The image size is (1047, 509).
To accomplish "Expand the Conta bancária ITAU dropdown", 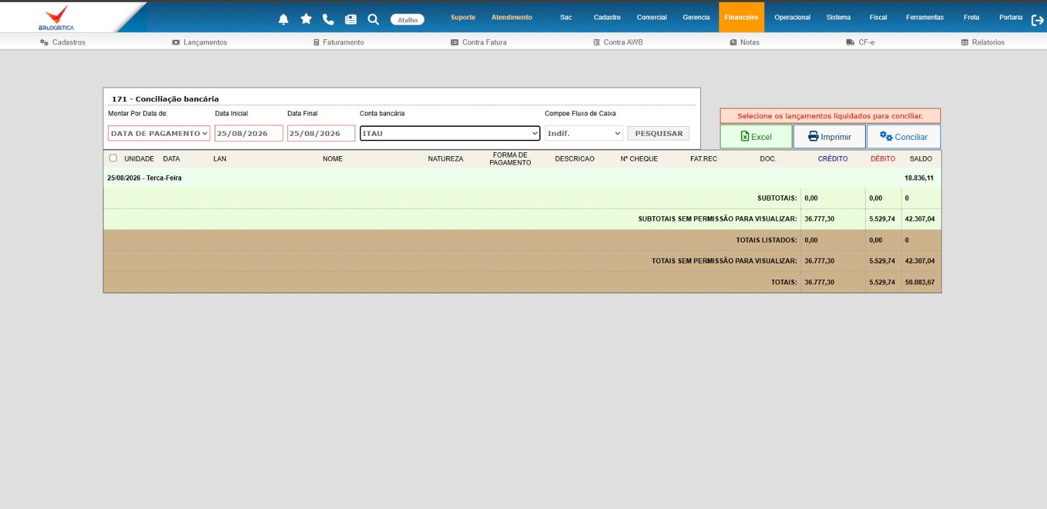I will 450,133.
